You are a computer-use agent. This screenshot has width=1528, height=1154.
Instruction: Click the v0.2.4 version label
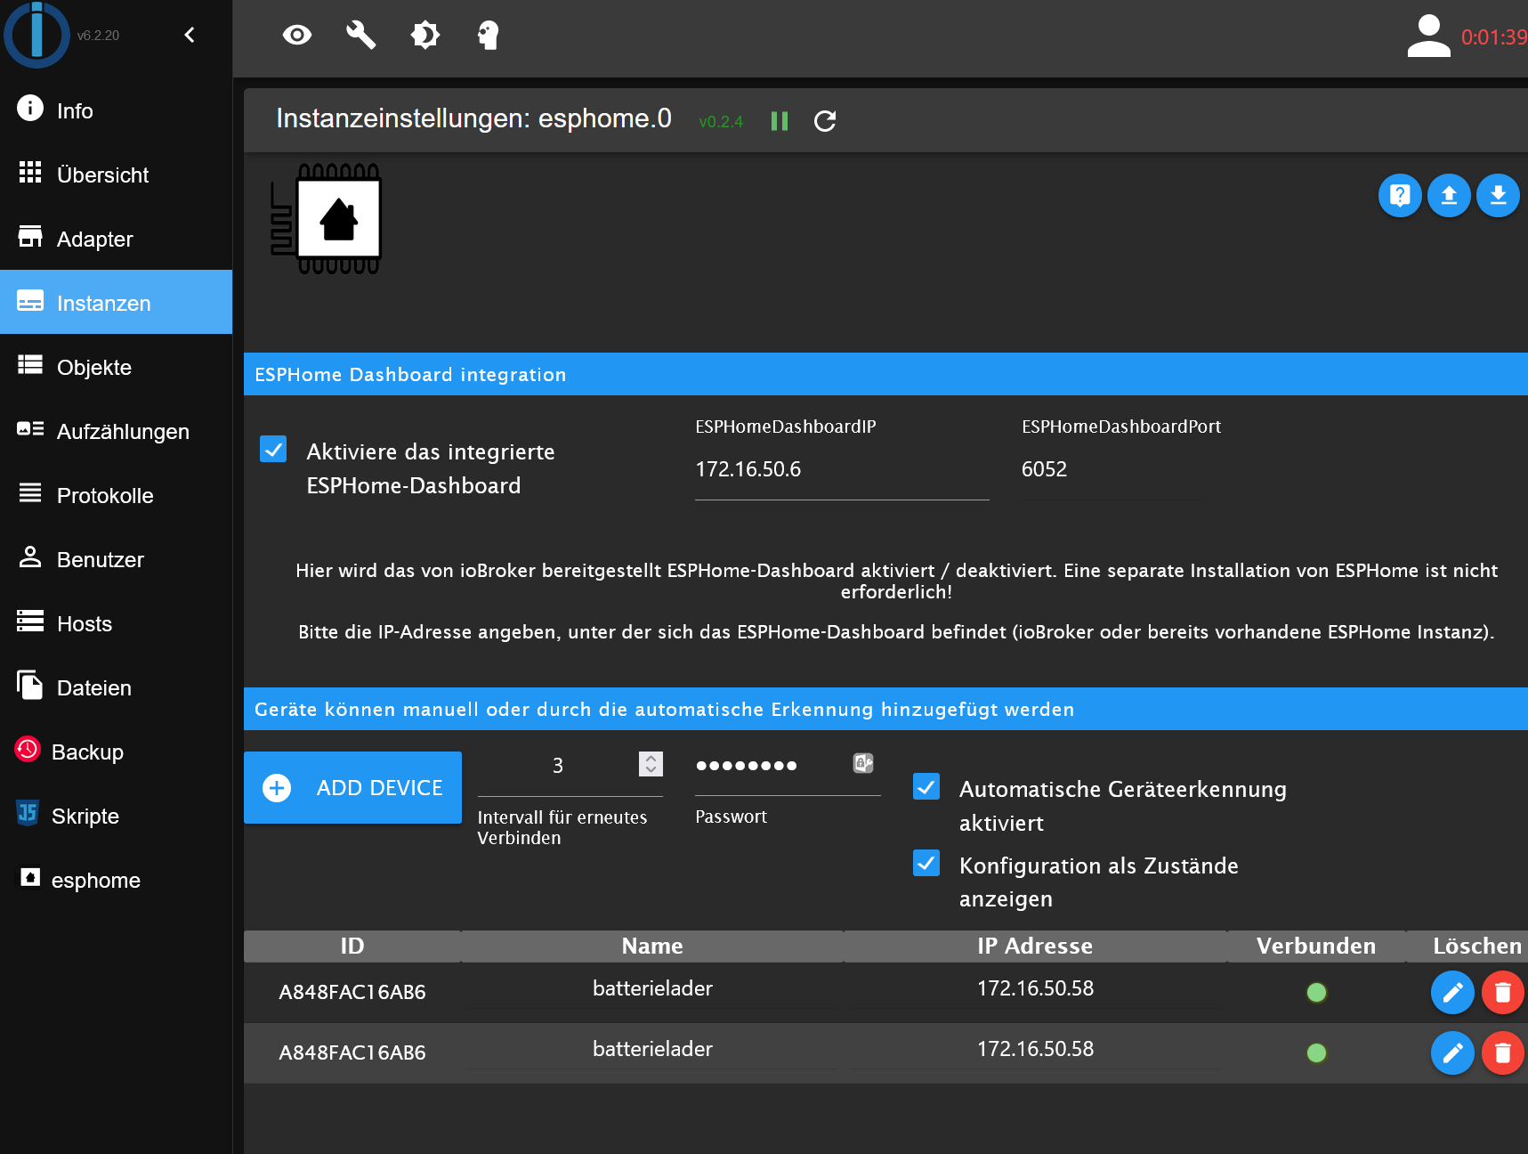[721, 122]
